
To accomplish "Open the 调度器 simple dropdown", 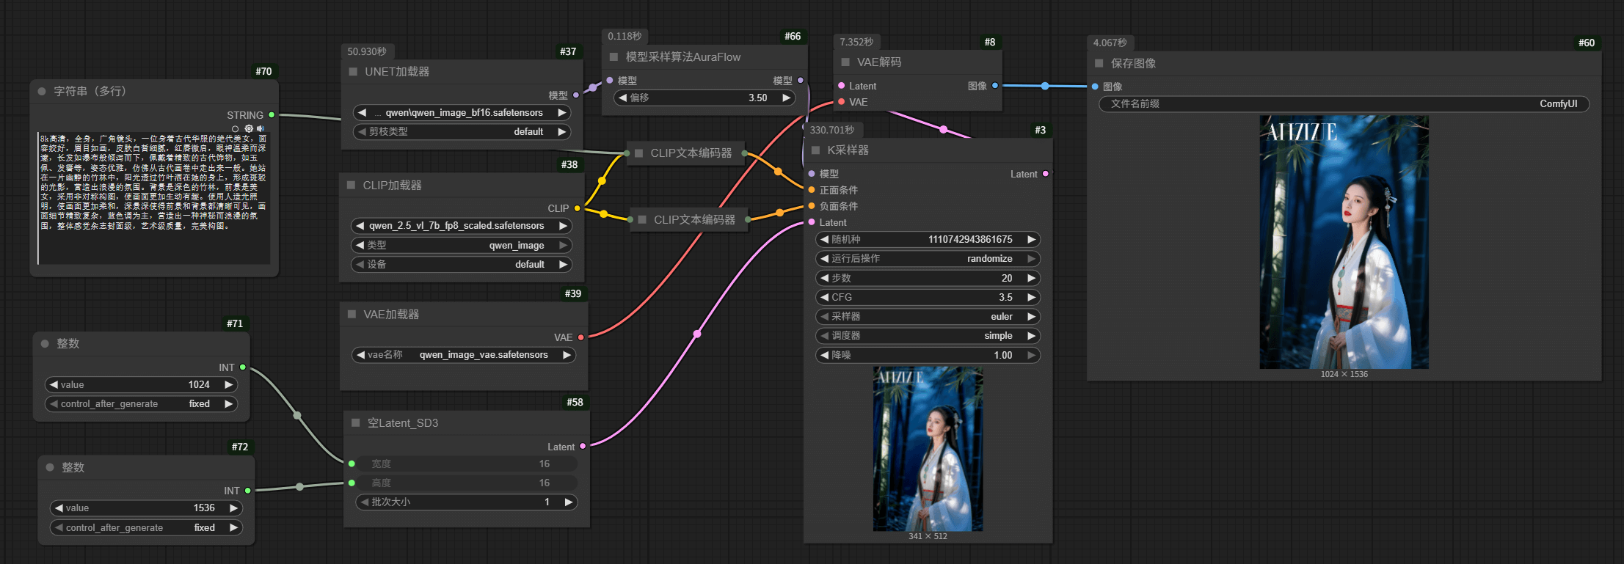I will pos(928,336).
